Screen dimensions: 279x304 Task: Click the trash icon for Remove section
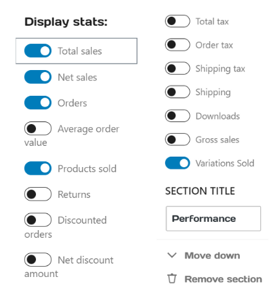(172, 278)
